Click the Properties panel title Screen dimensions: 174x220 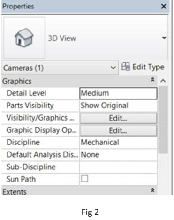(18, 6)
